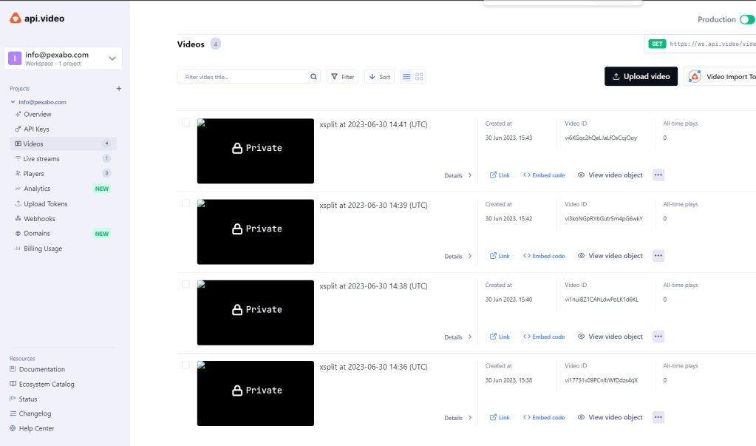Open Link for video 14:38
The height and width of the screenshot is (446, 756).
pyautogui.click(x=500, y=337)
